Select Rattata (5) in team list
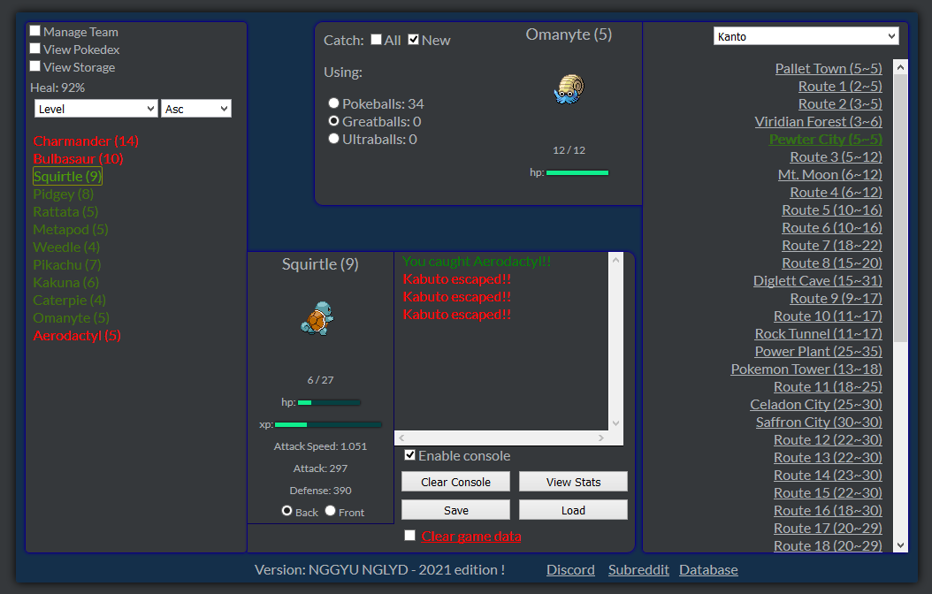The image size is (932, 594). (65, 211)
